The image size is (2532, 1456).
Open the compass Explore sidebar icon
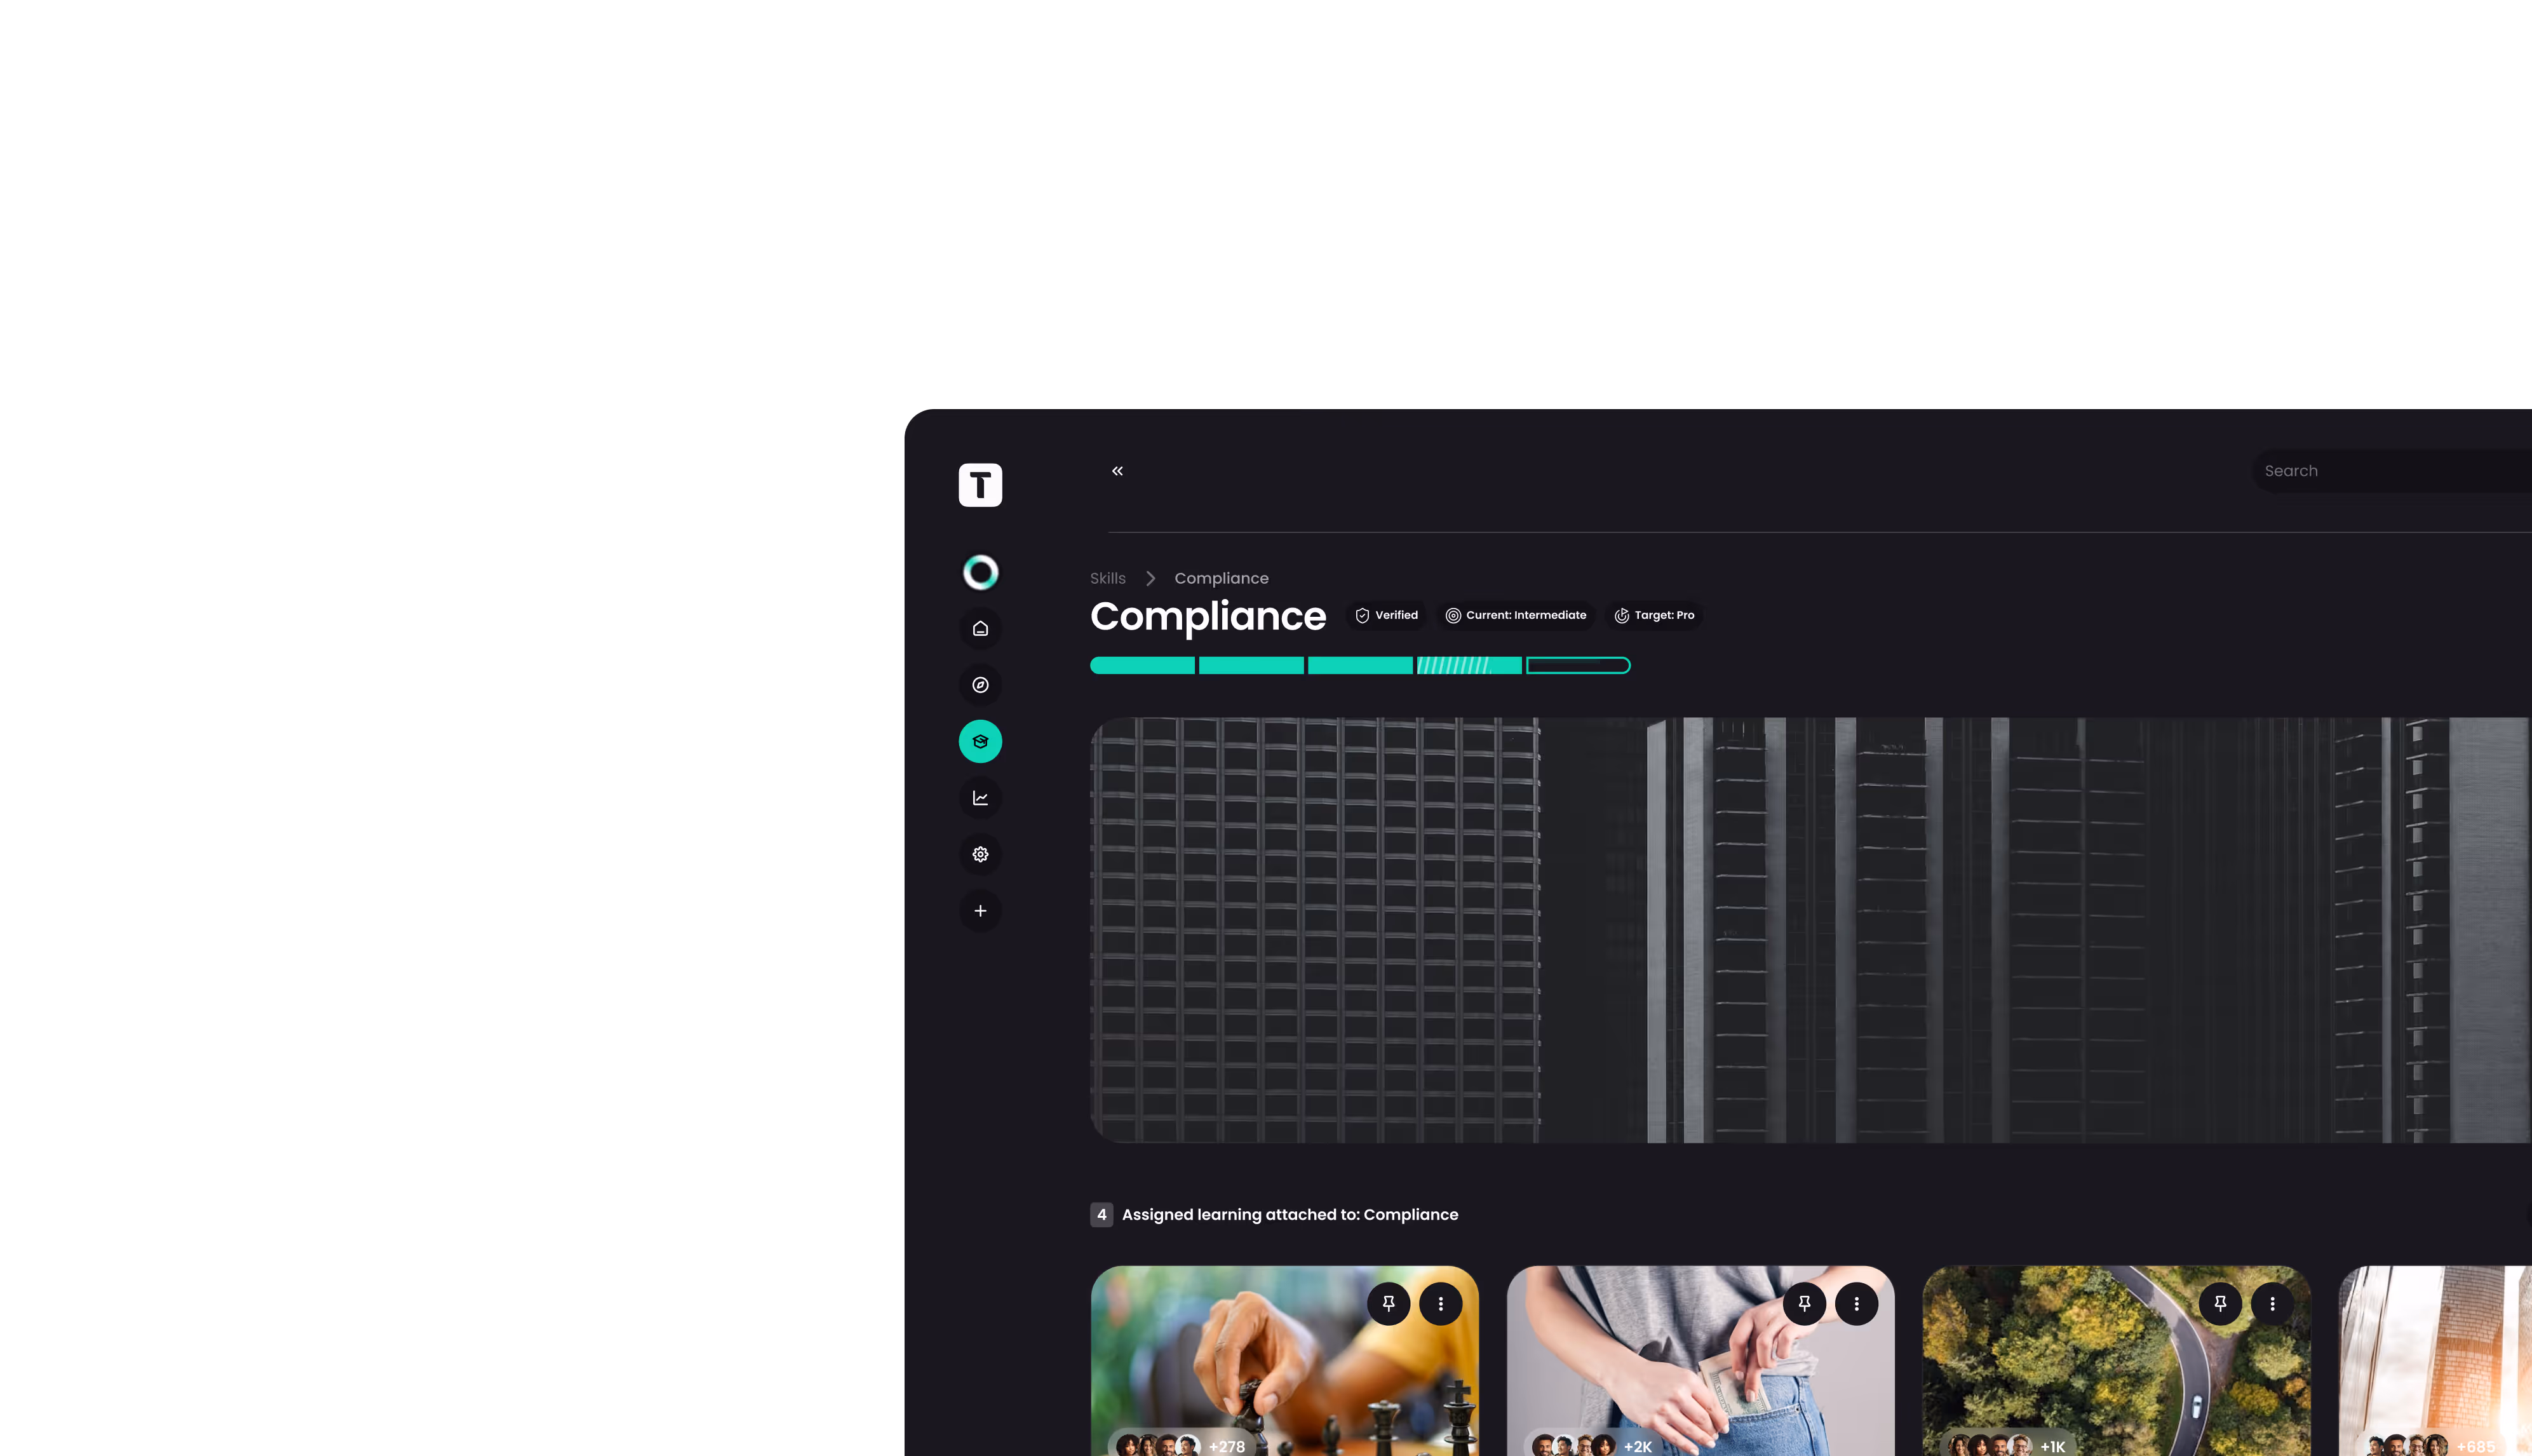(x=980, y=685)
